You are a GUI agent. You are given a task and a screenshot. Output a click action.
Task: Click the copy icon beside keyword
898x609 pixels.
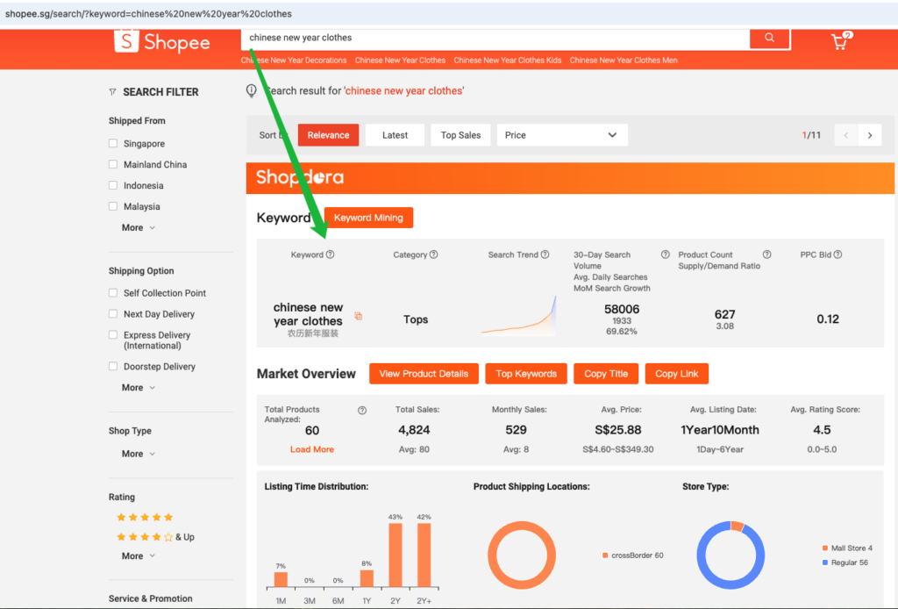(x=358, y=316)
